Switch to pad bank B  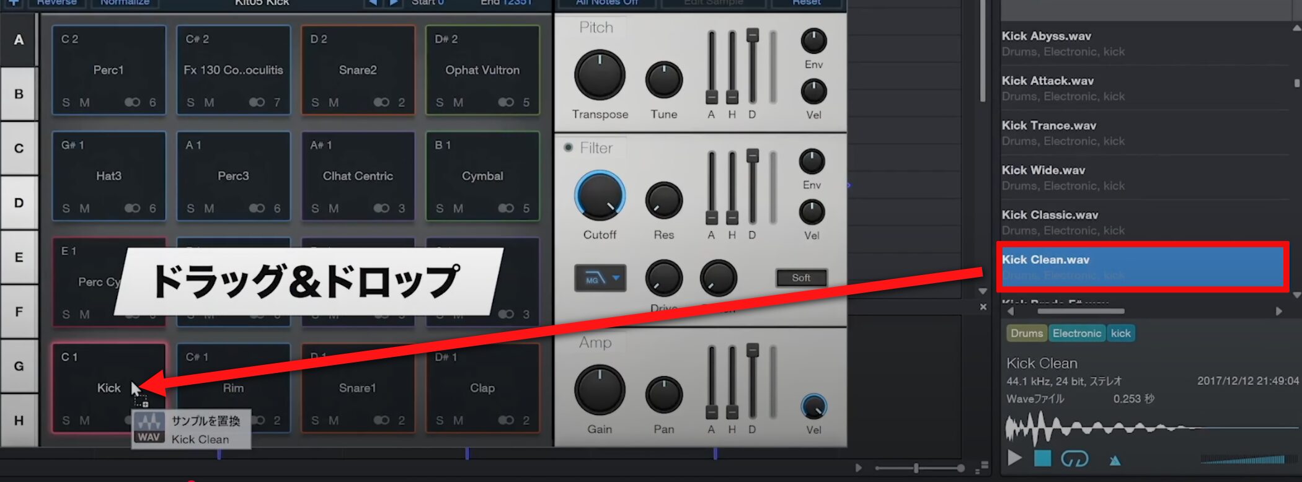(19, 94)
